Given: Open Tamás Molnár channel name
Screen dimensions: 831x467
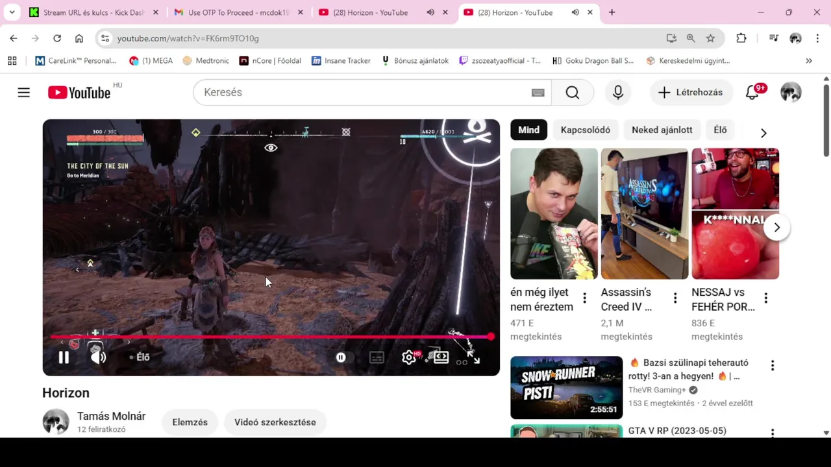Looking at the screenshot, I should click(x=111, y=416).
